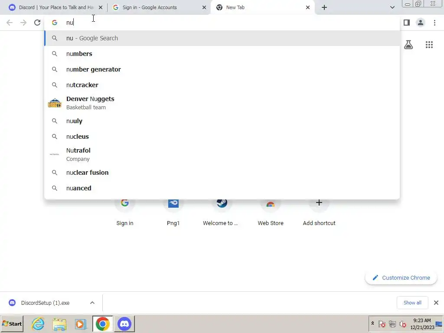Image resolution: width=444 pixels, height=333 pixels.
Task: Click the Customize Chrome button
Action: tap(401, 278)
